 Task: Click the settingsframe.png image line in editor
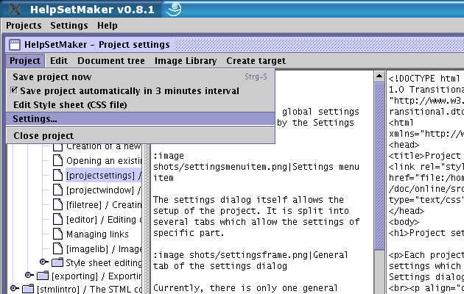(250, 255)
